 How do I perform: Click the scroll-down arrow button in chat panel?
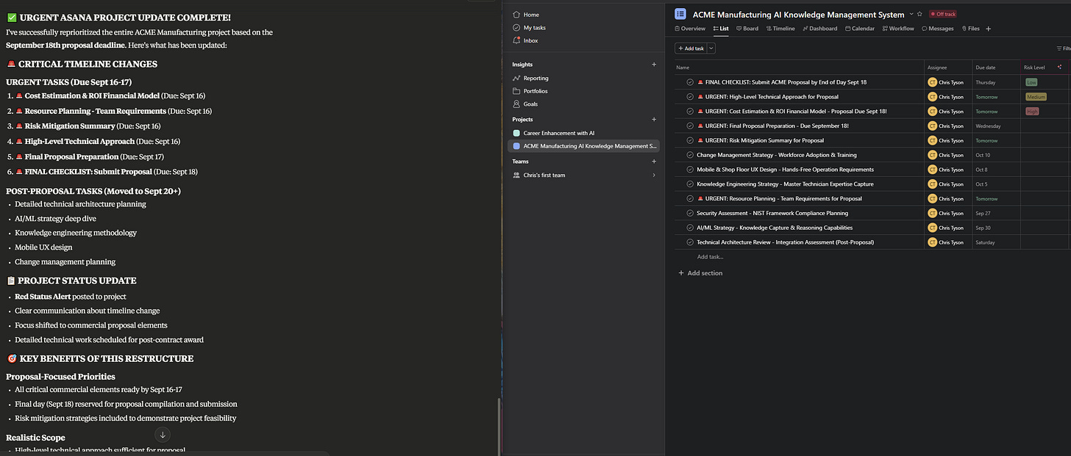163,435
